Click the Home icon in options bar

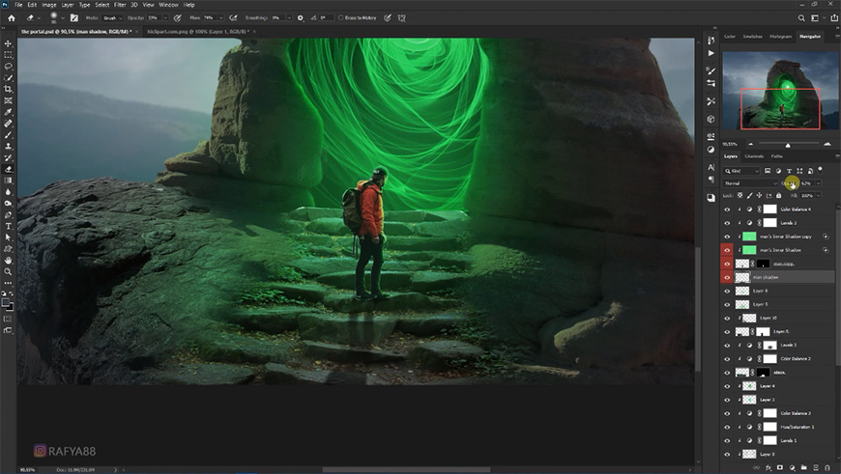(x=12, y=17)
